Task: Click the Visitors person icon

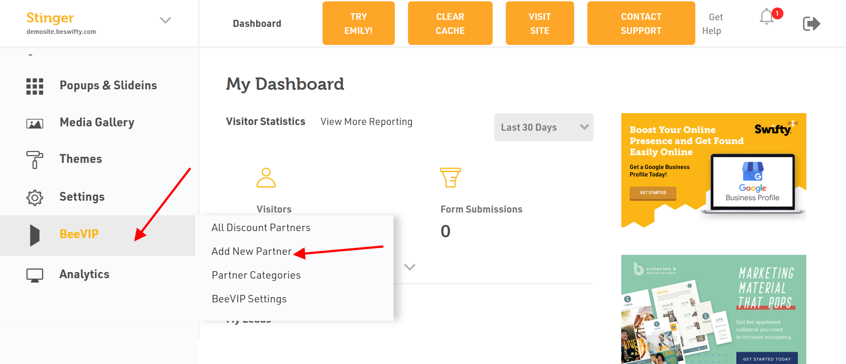Action: pyautogui.click(x=266, y=177)
